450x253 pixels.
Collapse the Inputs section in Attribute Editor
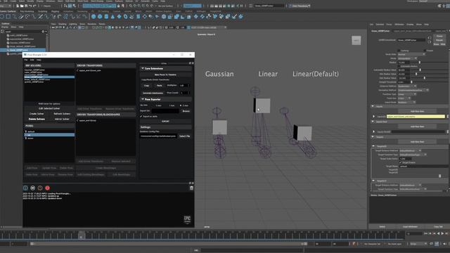373,106
